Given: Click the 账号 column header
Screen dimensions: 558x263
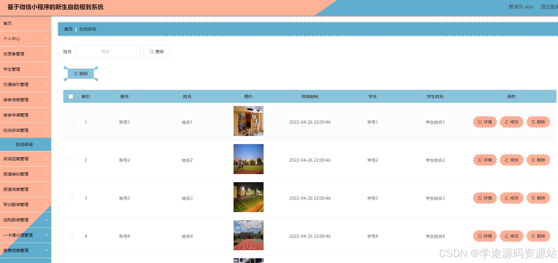Looking at the screenshot, I should coord(124,96).
